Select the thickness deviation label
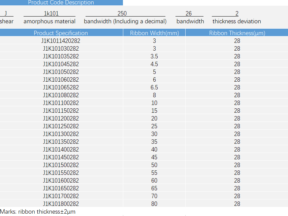Screen dimensions: 288x216 point(236,21)
